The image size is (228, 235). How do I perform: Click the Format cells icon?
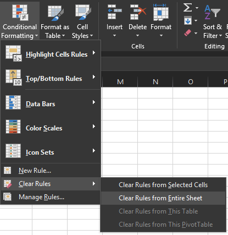pyautogui.click(x=161, y=12)
